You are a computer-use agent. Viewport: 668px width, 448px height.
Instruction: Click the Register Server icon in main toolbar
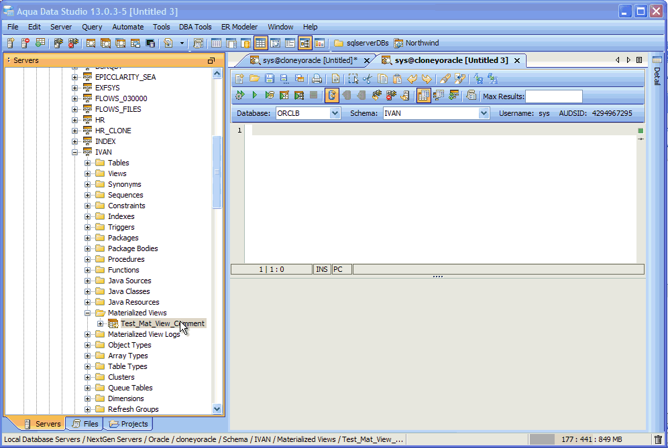[11, 43]
